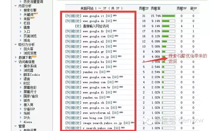The width and height of the screenshot is (210, 131).
Task: Open 屏幕尺寸 sidebar item
Action: pyautogui.click(x=30, y=92)
